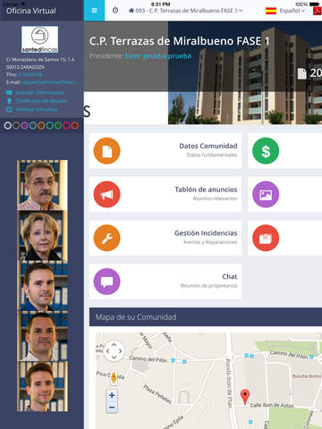Toggle the hamburger sidebar menu button
This screenshot has height=429, width=322.
coord(94,11)
